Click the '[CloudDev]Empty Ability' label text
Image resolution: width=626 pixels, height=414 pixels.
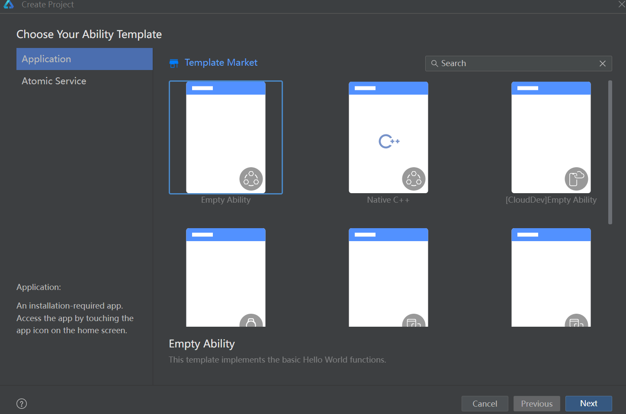pyautogui.click(x=551, y=200)
